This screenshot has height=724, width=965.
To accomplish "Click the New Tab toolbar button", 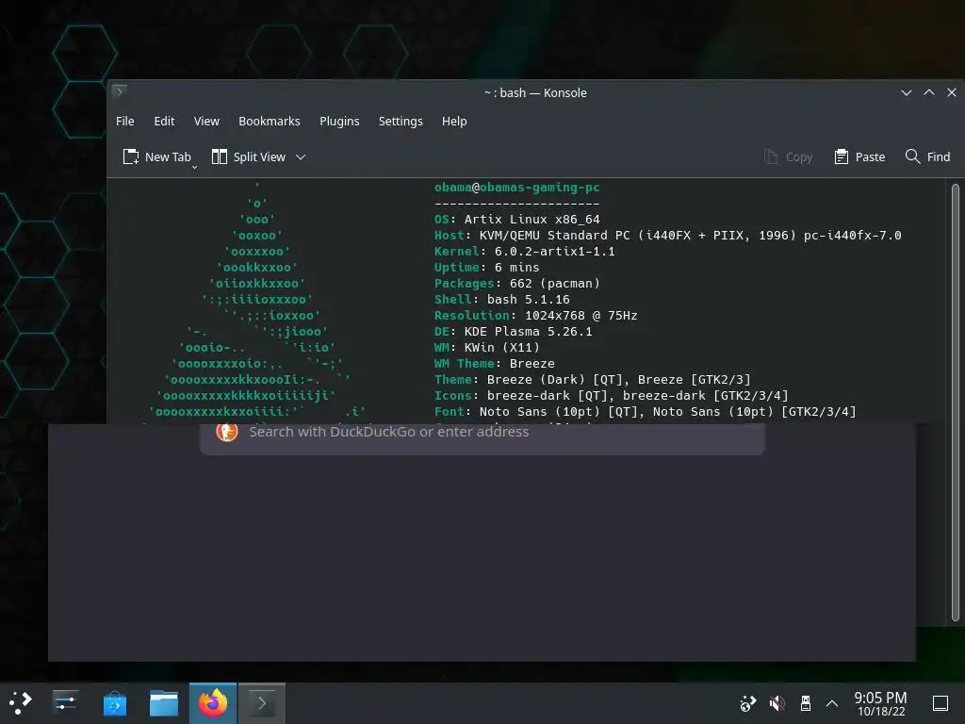I will click(x=157, y=157).
